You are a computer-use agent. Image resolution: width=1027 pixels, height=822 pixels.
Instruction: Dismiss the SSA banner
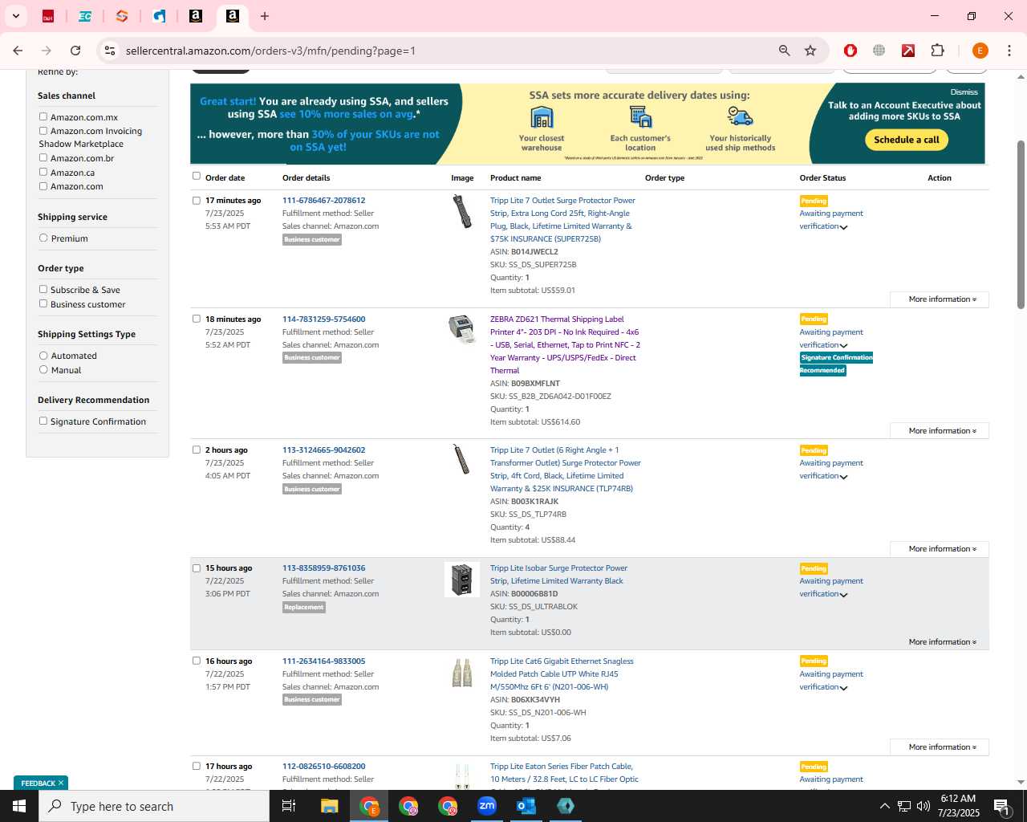click(x=964, y=92)
